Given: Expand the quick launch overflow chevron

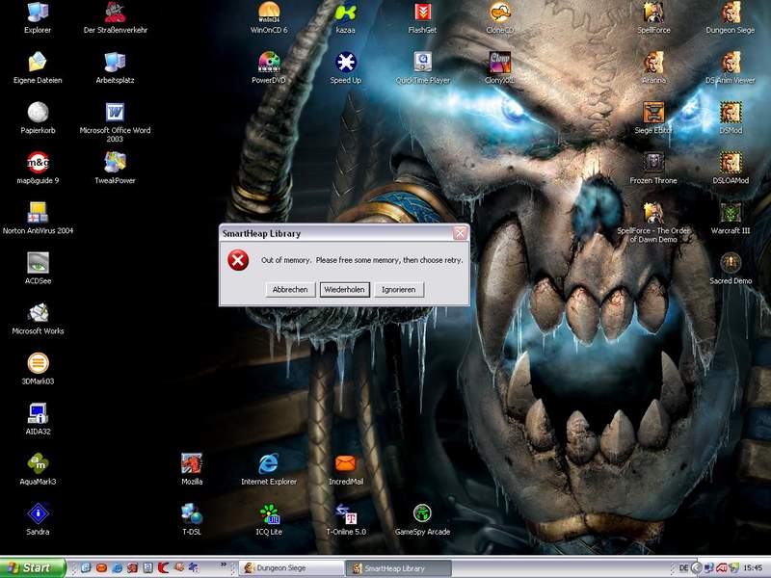Looking at the screenshot, I should point(225,565).
